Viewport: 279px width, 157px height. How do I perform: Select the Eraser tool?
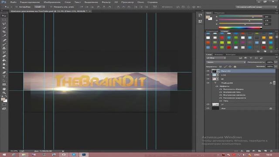4,56
